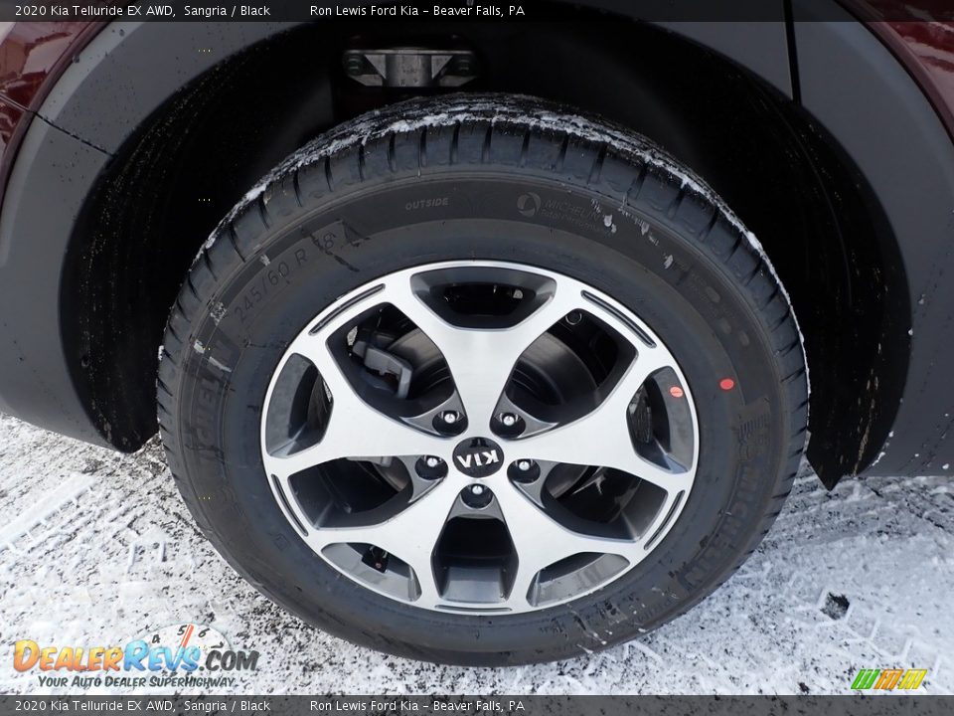Click the yellow striped badge icon
Viewport: 954px width, 716px height.
coord(912,678)
